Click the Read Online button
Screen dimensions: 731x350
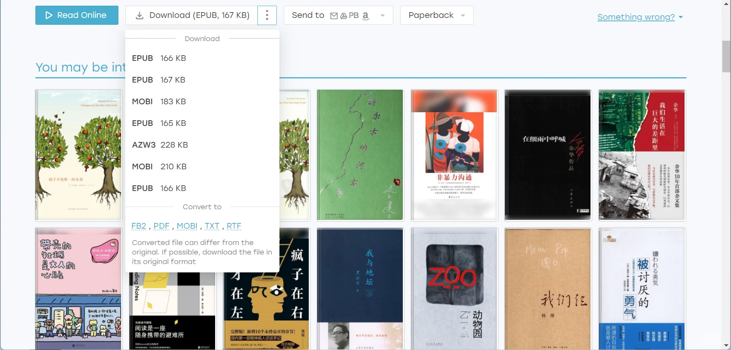[x=77, y=15]
